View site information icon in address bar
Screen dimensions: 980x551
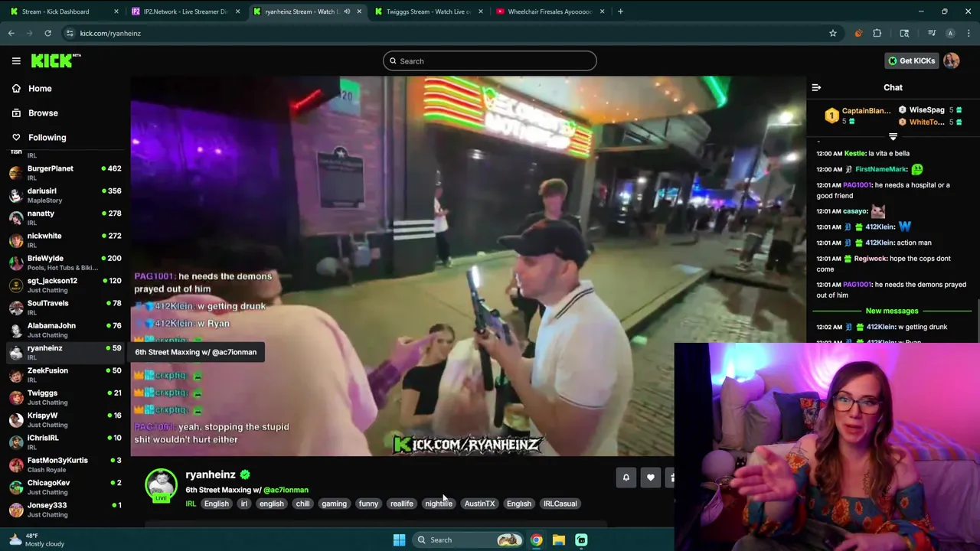coord(70,33)
